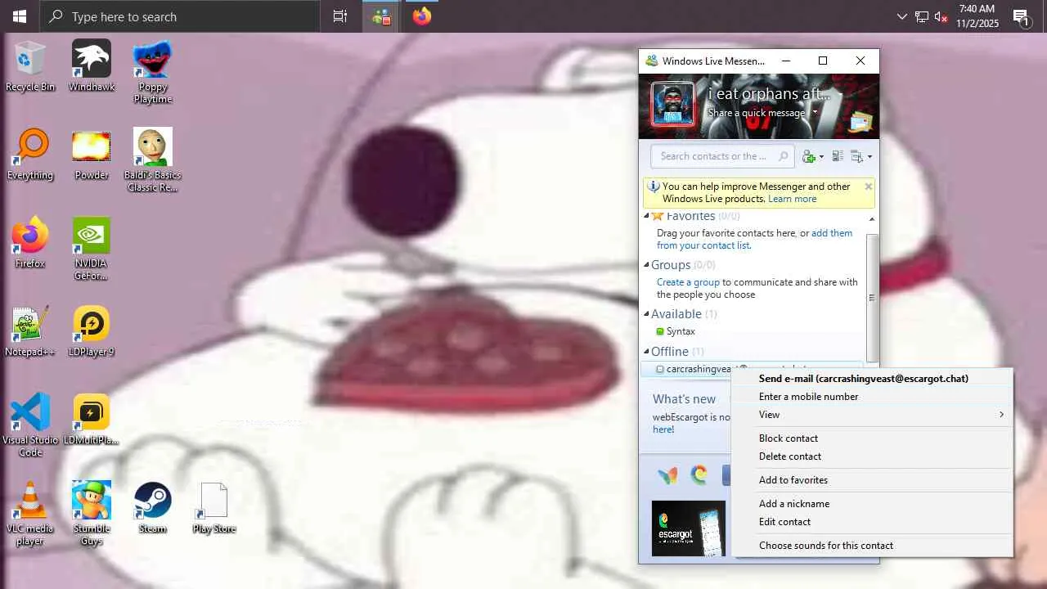
Task: Click the 'here!' link under What's new
Action: click(663, 429)
